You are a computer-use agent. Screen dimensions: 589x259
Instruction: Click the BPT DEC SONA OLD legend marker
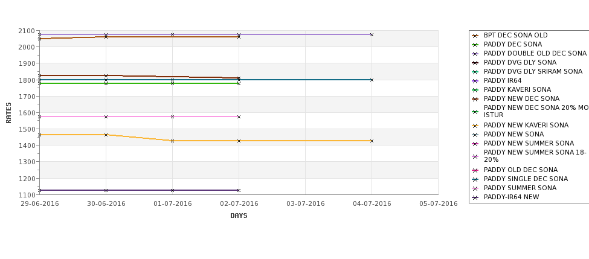(x=475, y=36)
